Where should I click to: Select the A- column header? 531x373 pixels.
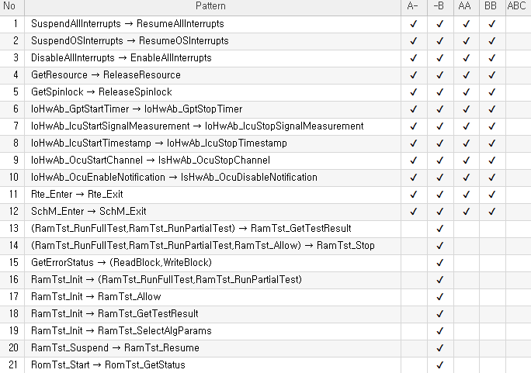[x=414, y=6]
